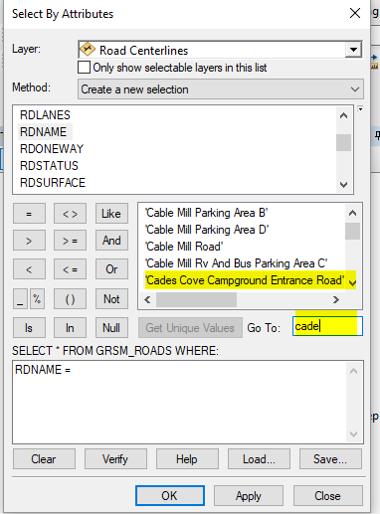Click the percent (%) wildcard button
380x514 pixels.
(37, 299)
